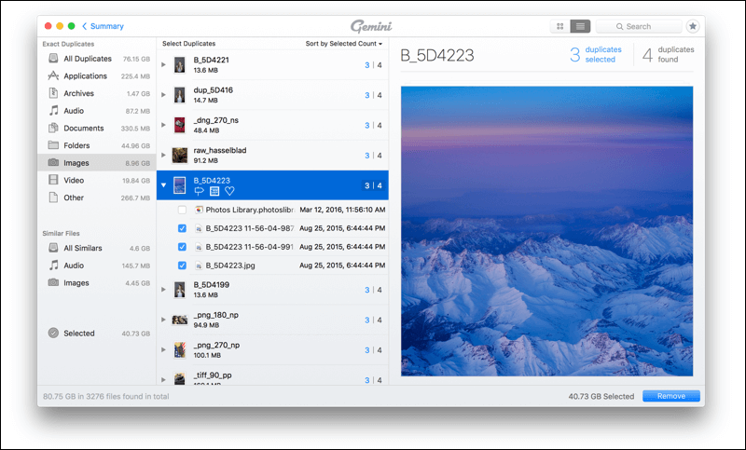The height and width of the screenshot is (450, 746).
Task: Collapse B_5D4223 duplicate group
Action: point(164,185)
